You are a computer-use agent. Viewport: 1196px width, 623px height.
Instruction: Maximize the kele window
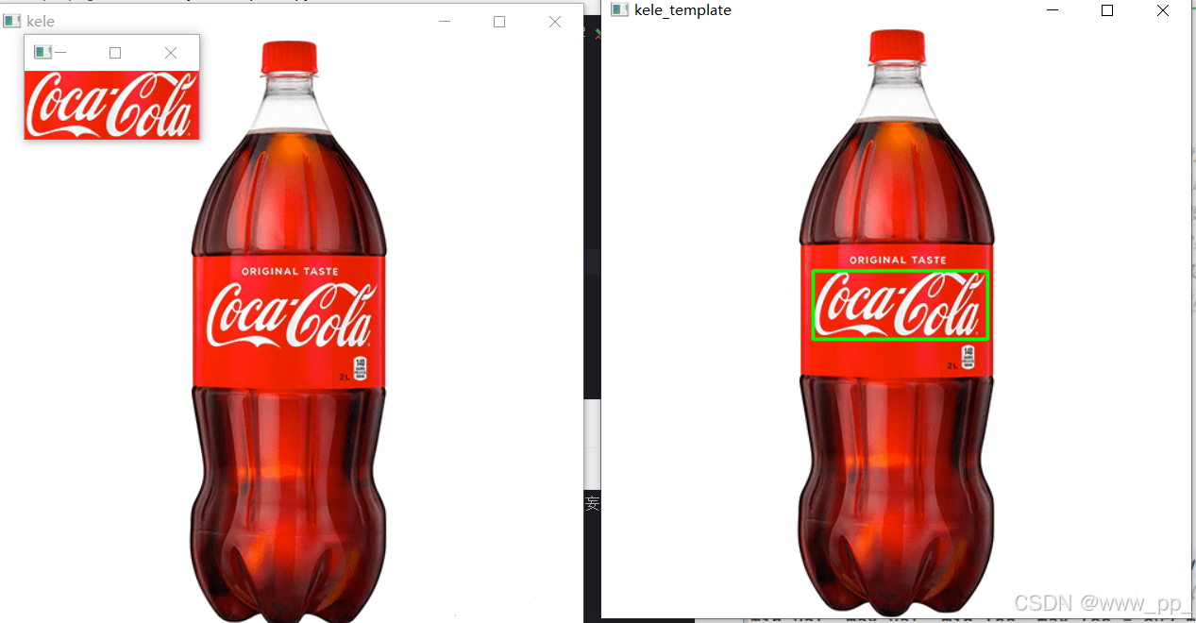click(499, 22)
